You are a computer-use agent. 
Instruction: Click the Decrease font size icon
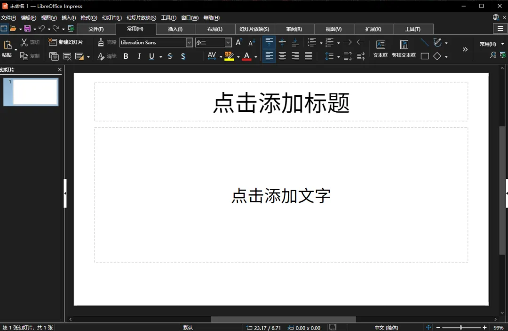252,42
